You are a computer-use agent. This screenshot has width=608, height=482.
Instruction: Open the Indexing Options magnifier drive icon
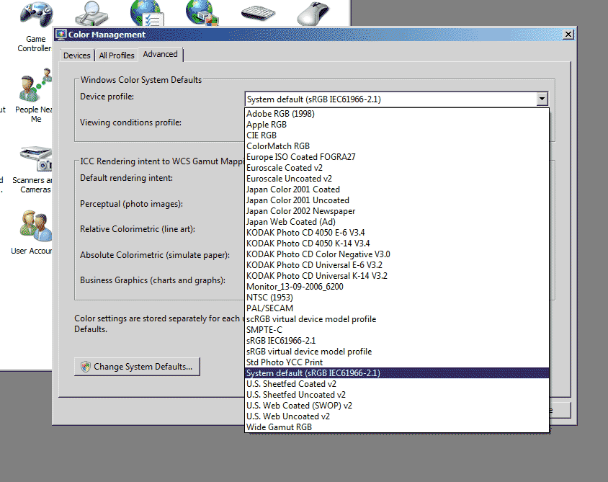click(91, 13)
